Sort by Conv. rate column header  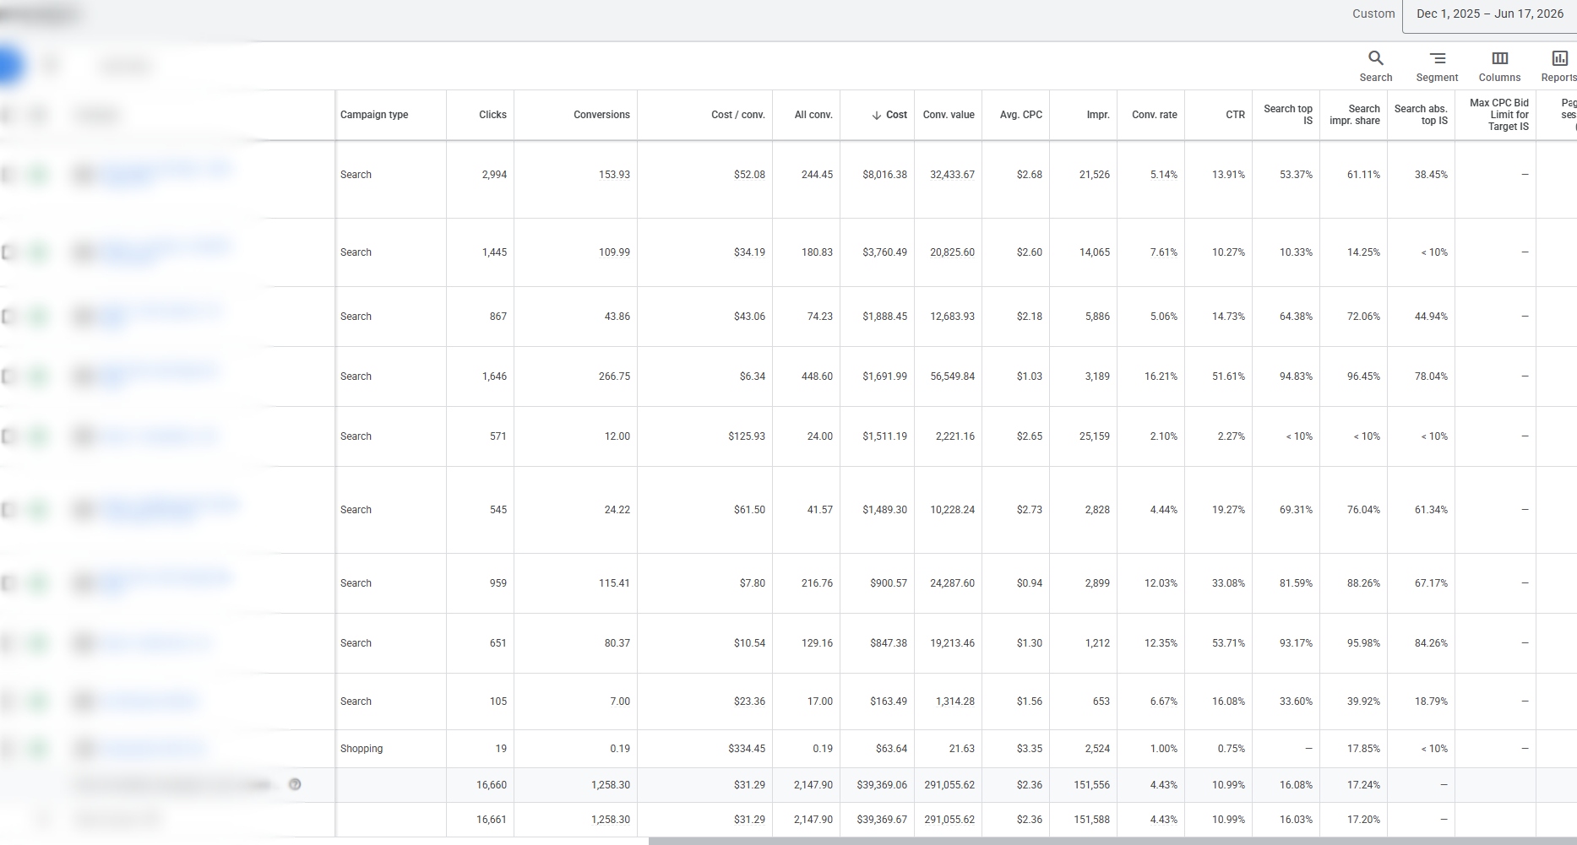1154,115
